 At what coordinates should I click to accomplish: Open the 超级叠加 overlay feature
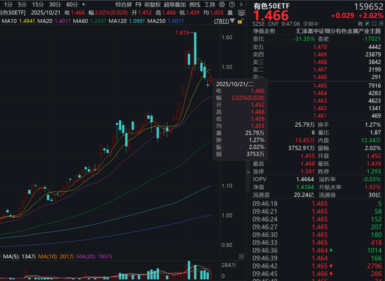pyautogui.click(x=175, y=5)
